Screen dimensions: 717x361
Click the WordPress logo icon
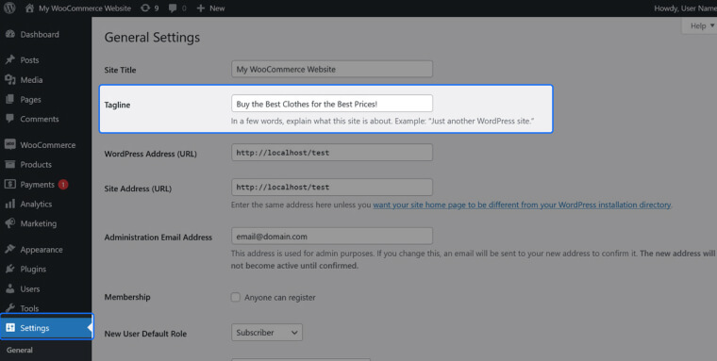coord(9,8)
